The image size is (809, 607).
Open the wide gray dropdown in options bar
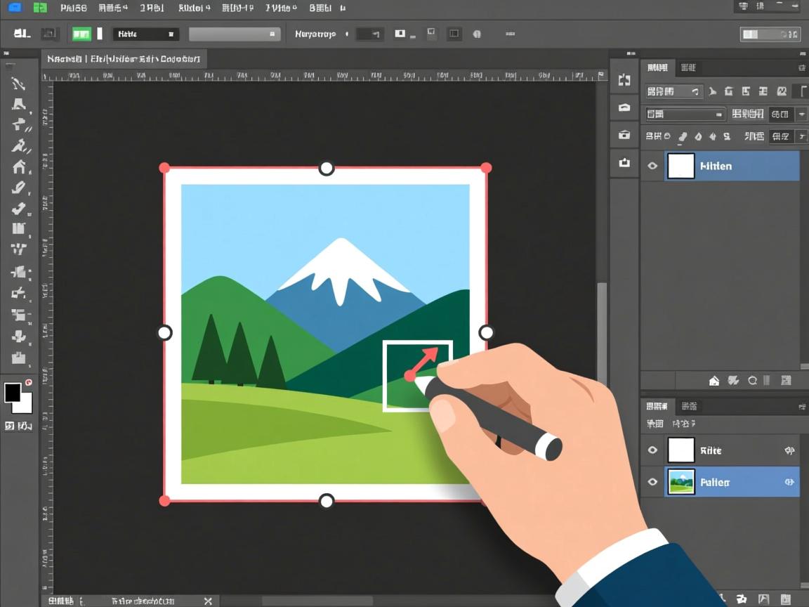coord(235,34)
